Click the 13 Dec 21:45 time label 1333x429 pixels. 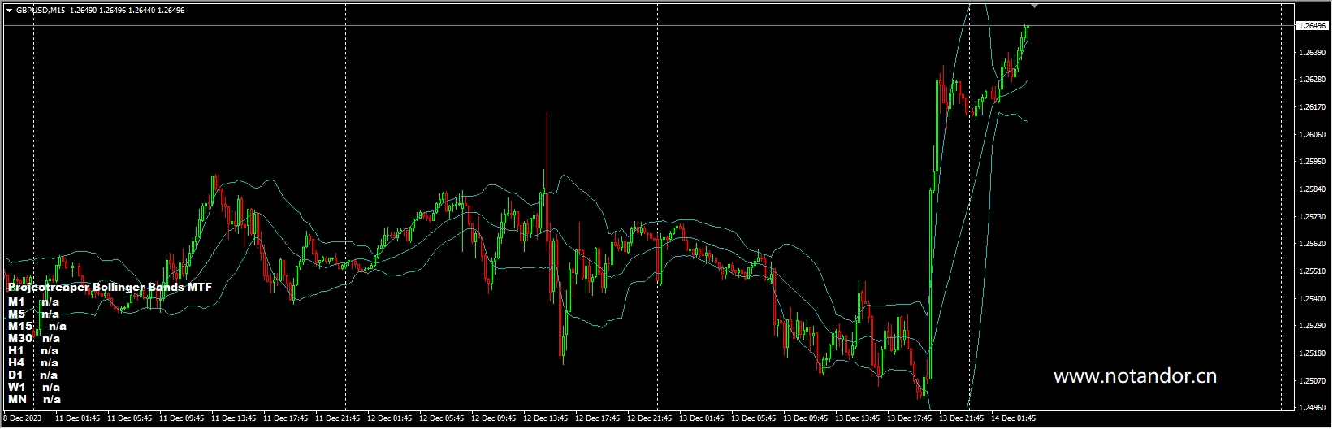[962, 419]
